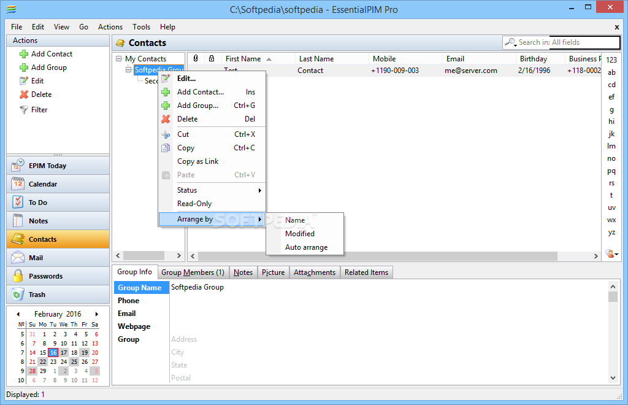Click the Email column header
Viewport: 628px width, 405px height.
tap(480, 59)
